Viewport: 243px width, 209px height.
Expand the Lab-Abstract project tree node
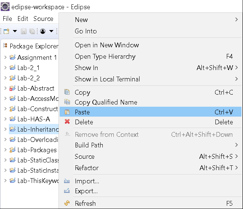(x=6, y=88)
